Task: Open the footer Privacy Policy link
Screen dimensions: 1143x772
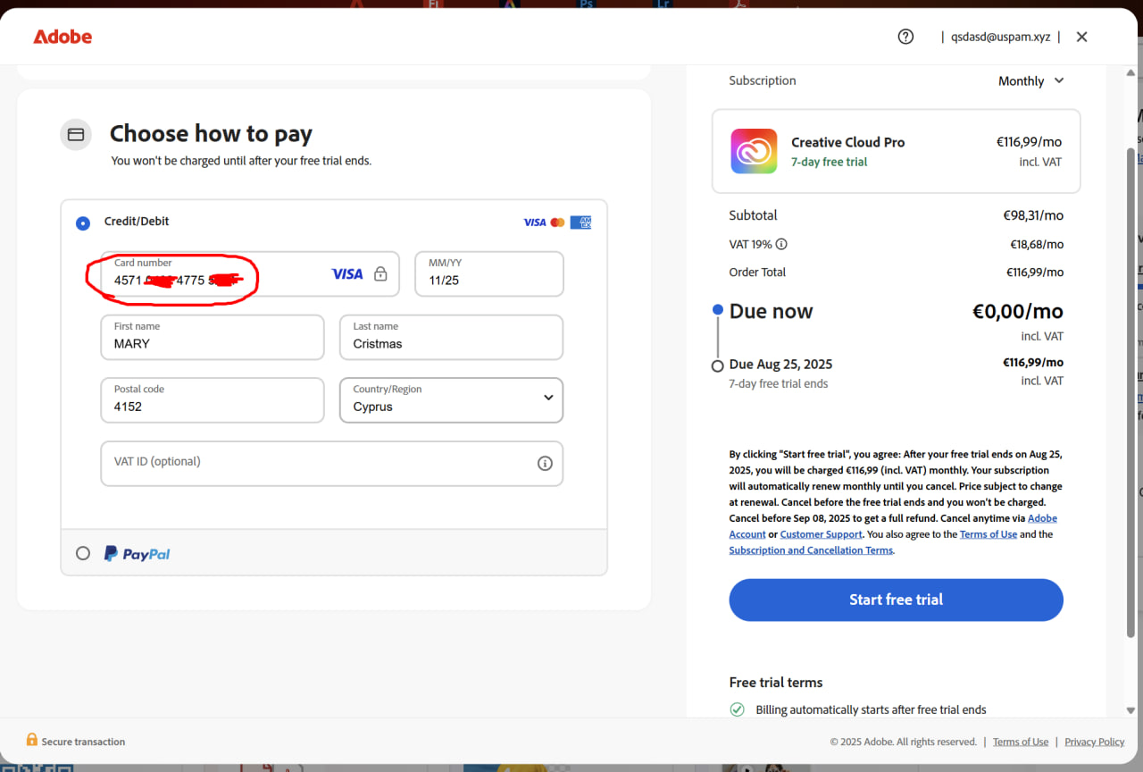Action: pos(1095,742)
